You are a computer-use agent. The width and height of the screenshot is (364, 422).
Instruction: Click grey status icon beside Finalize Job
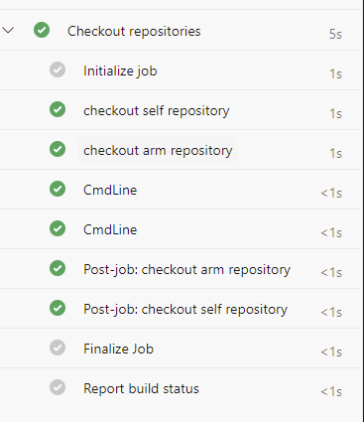tap(58, 348)
